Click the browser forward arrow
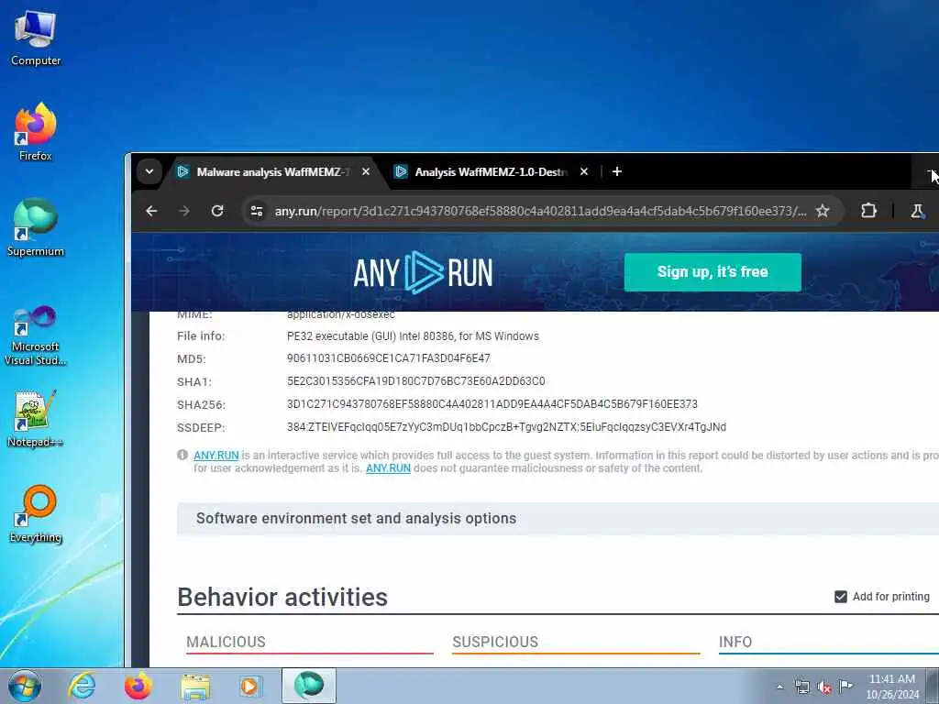Image resolution: width=939 pixels, height=704 pixels. click(184, 211)
